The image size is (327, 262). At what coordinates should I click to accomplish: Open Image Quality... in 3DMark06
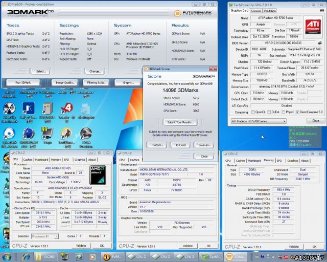click(65, 83)
